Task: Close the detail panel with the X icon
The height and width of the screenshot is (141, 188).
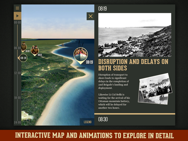Action: 90,16
